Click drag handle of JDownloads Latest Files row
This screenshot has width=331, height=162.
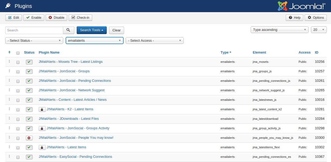coord(9,118)
